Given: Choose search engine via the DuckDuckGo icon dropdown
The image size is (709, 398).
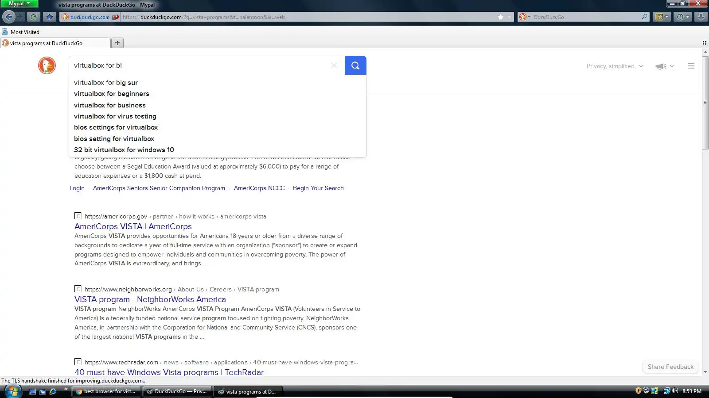Looking at the screenshot, I should [x=524, y=17].
